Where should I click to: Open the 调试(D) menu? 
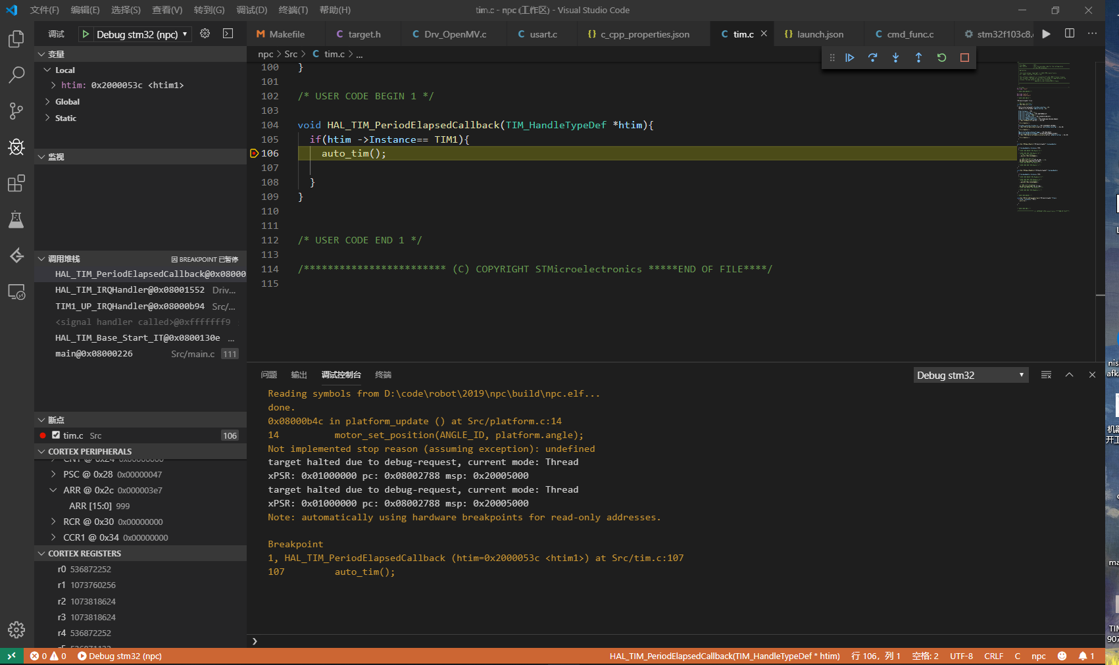pos(250,10)
